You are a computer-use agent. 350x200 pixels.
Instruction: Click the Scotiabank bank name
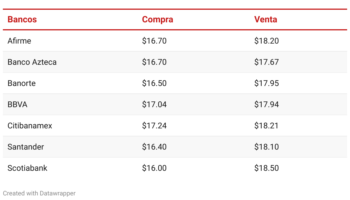coord(28,168)
